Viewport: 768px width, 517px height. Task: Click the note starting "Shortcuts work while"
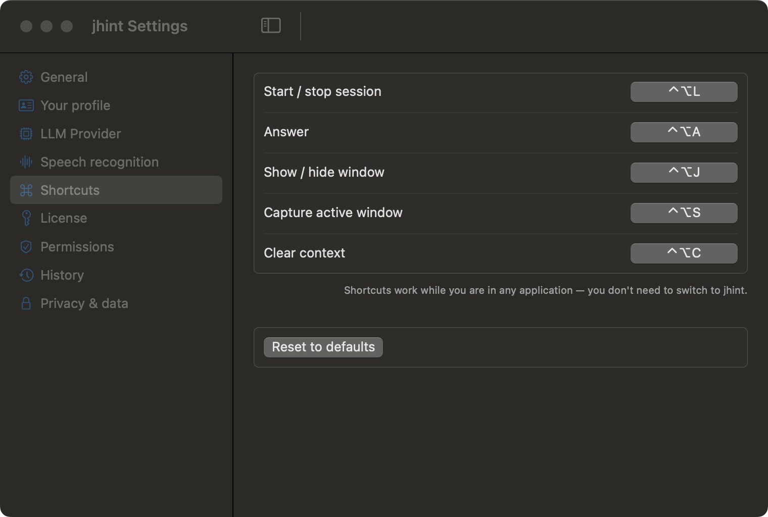[545, 290]
